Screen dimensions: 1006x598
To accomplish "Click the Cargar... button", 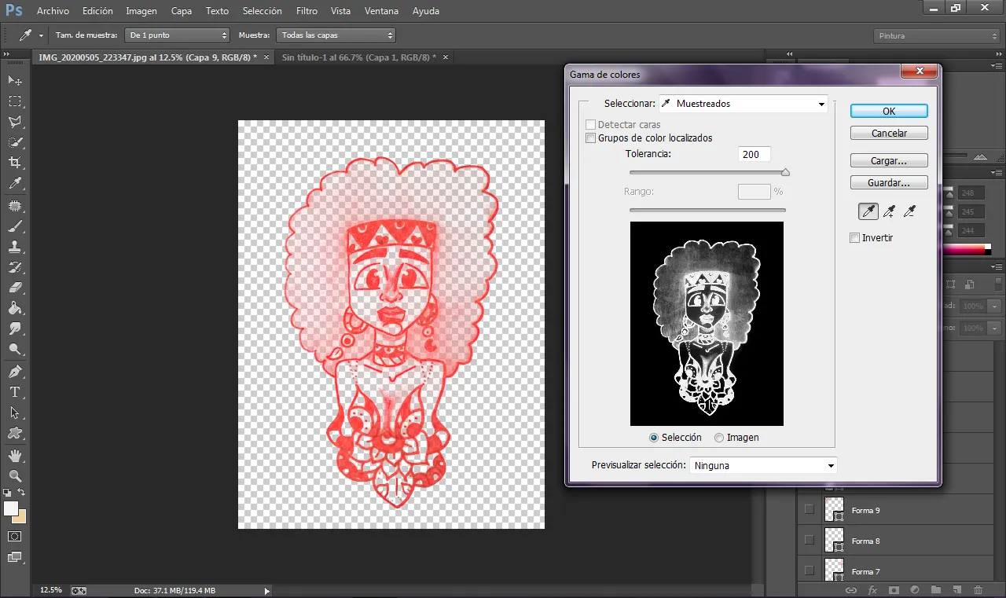I will (889, 160).
